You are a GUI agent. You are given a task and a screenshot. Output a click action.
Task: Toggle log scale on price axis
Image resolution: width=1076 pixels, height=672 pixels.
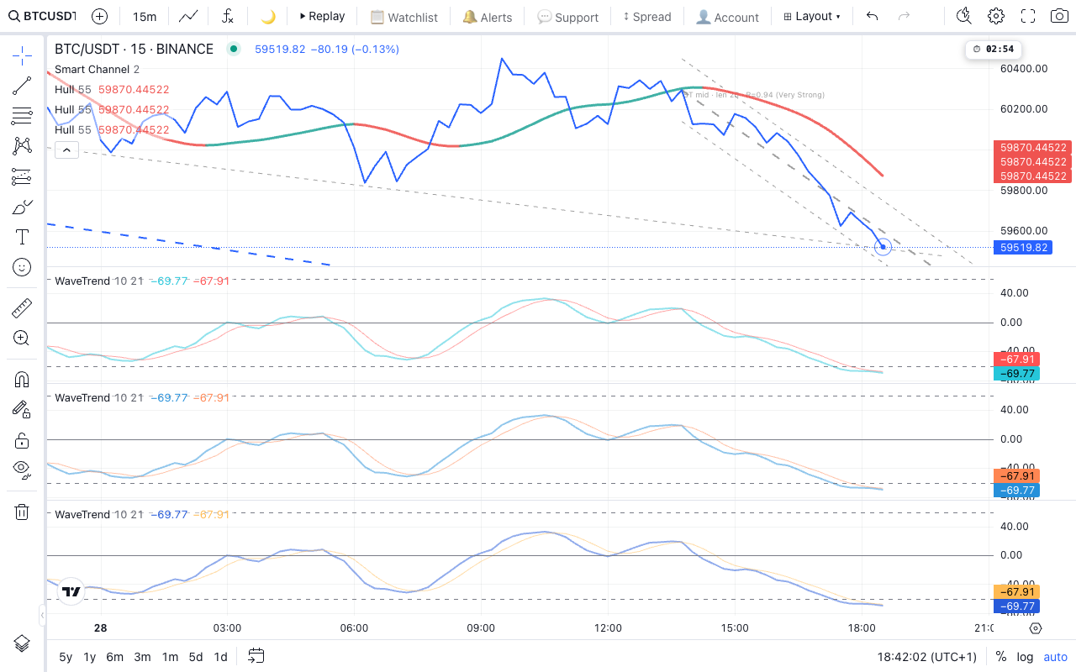pos(1025,657)
